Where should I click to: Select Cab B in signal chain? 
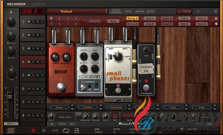coord(184,24)
